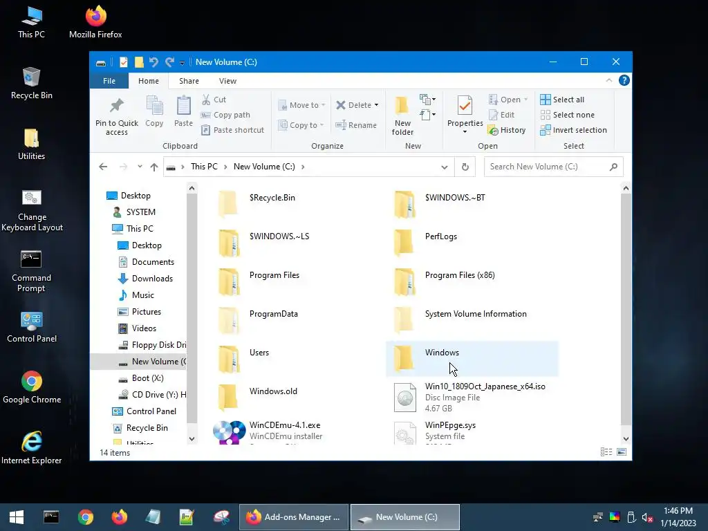The height and width of the screenshot is (531, 708).
Task: Click the Delete X icon
Action: 341,105
